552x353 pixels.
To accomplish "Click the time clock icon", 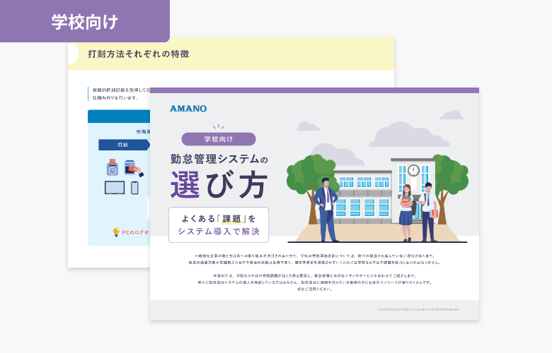I will tap(112, 169).
